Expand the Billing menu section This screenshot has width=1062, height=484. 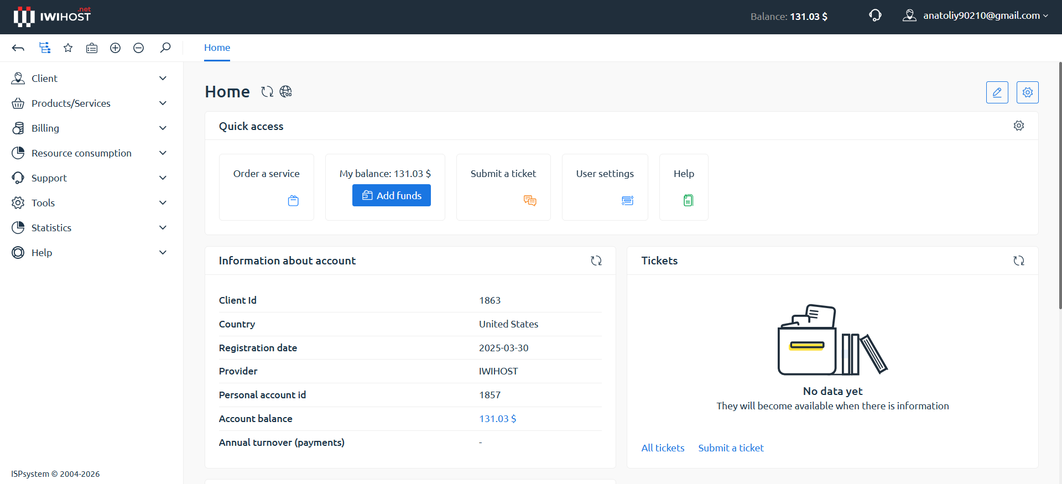(89, 128)
